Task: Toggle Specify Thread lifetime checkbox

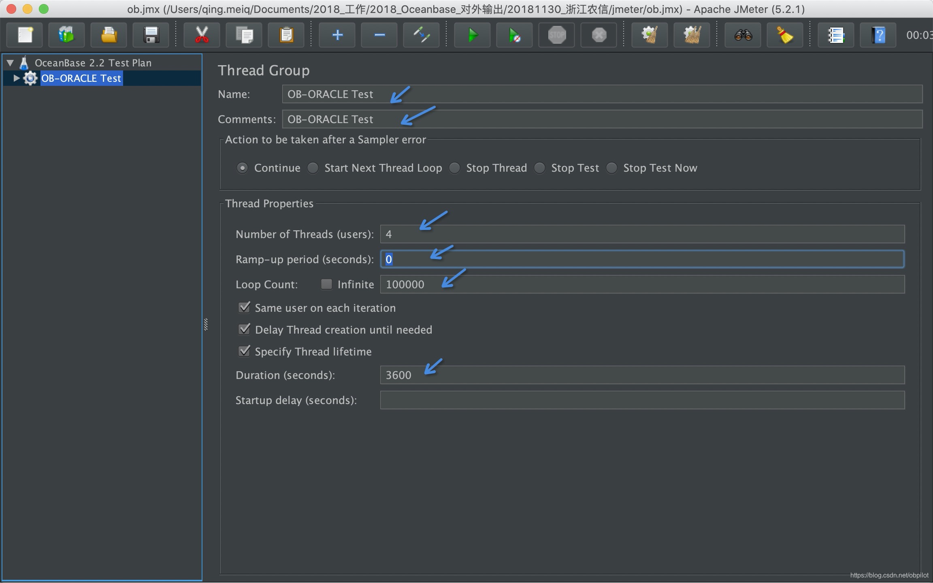Action: click(x=244, y=351)
